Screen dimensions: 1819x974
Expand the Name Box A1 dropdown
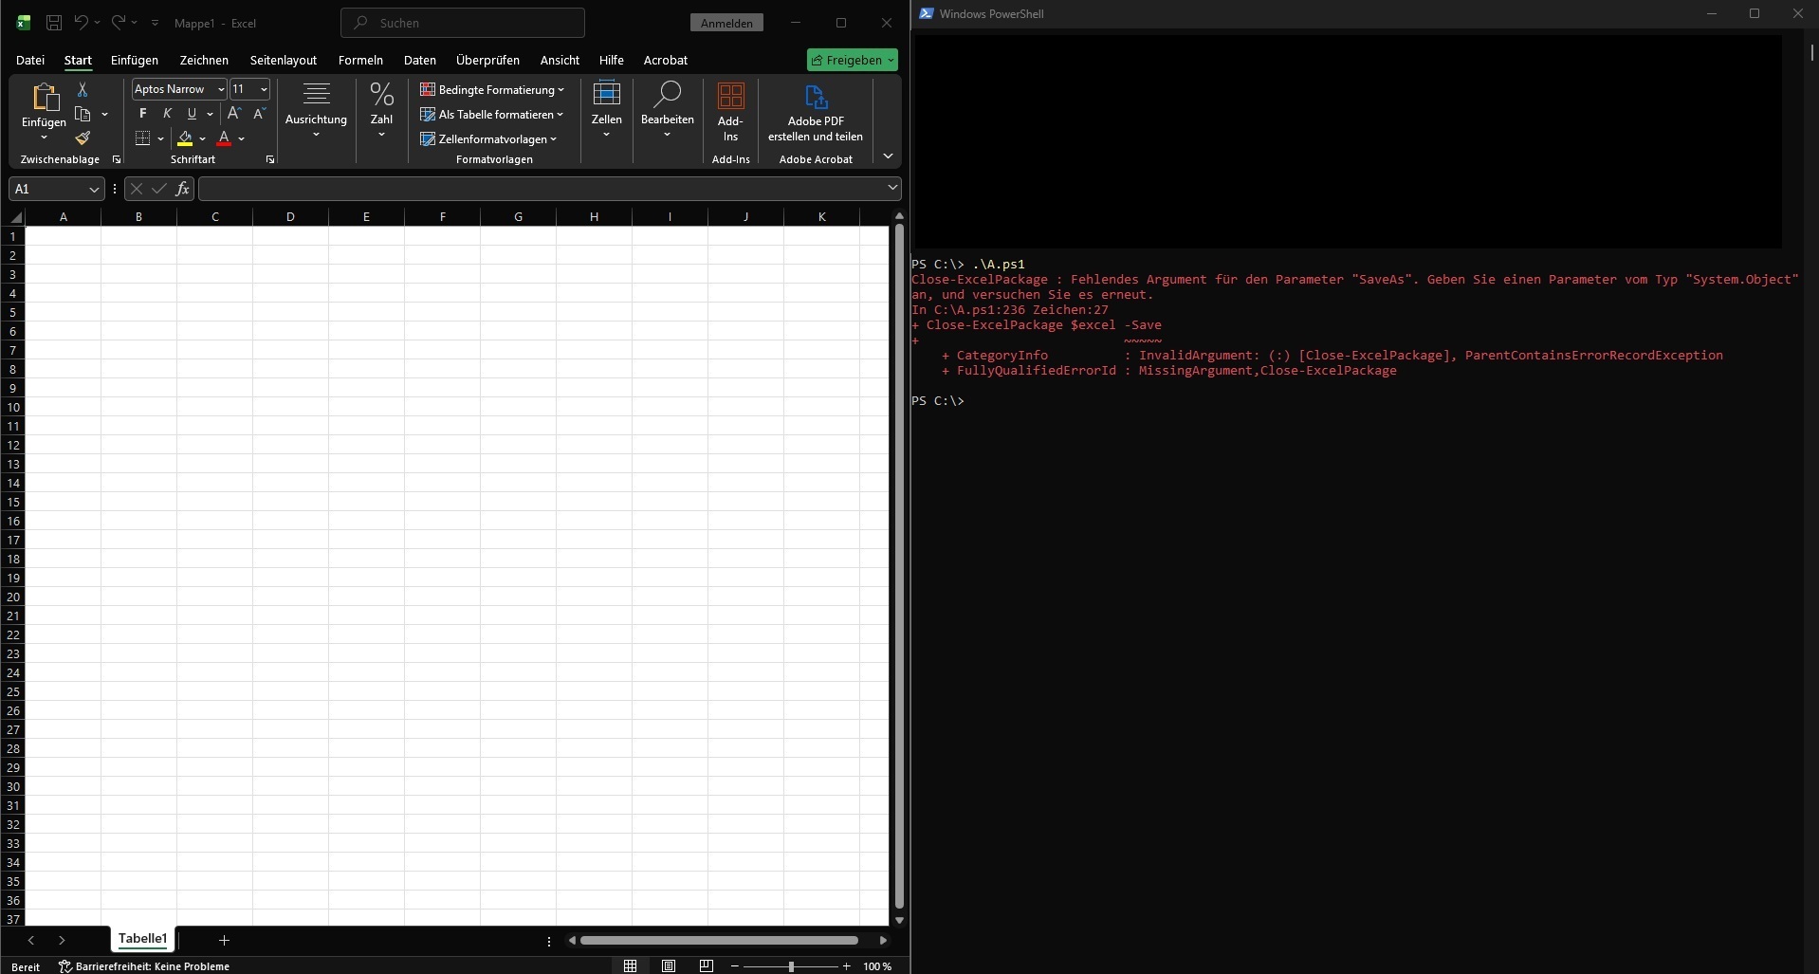[93, 190]
